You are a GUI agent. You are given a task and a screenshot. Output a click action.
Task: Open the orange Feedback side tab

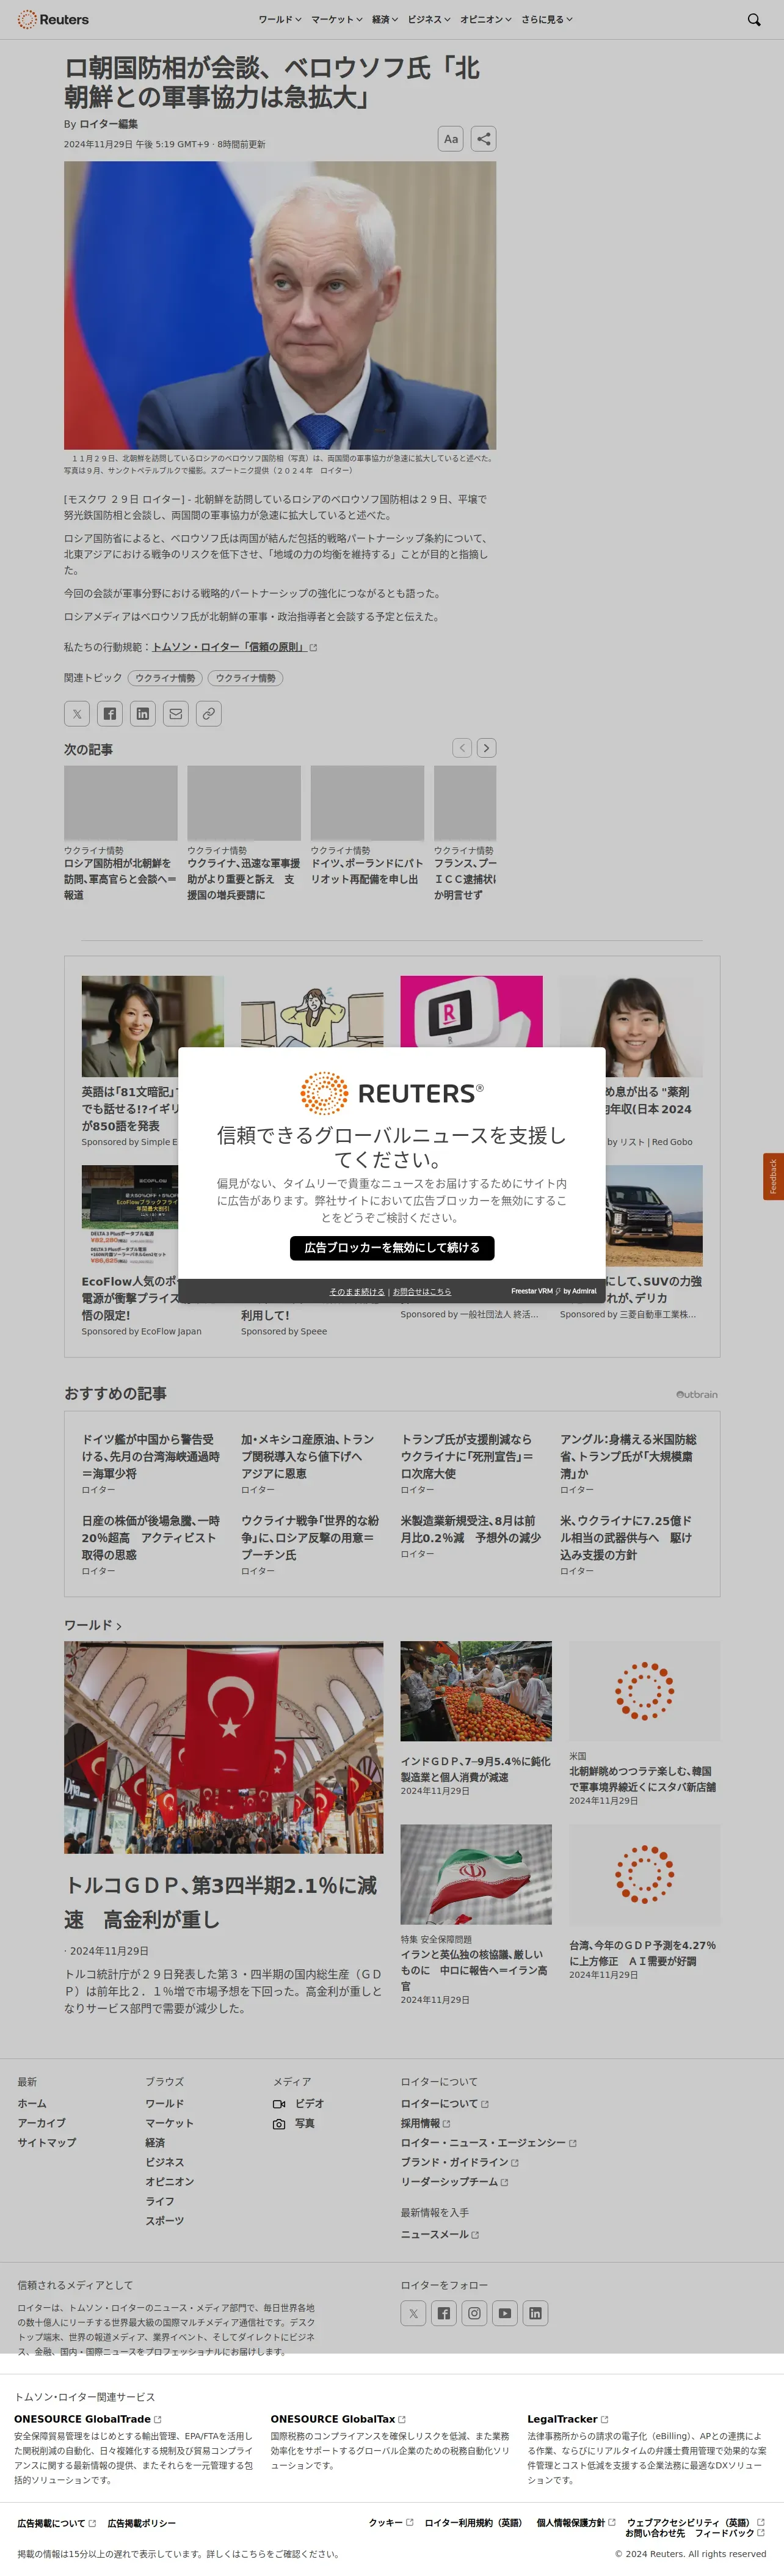tap(773, 1176)
